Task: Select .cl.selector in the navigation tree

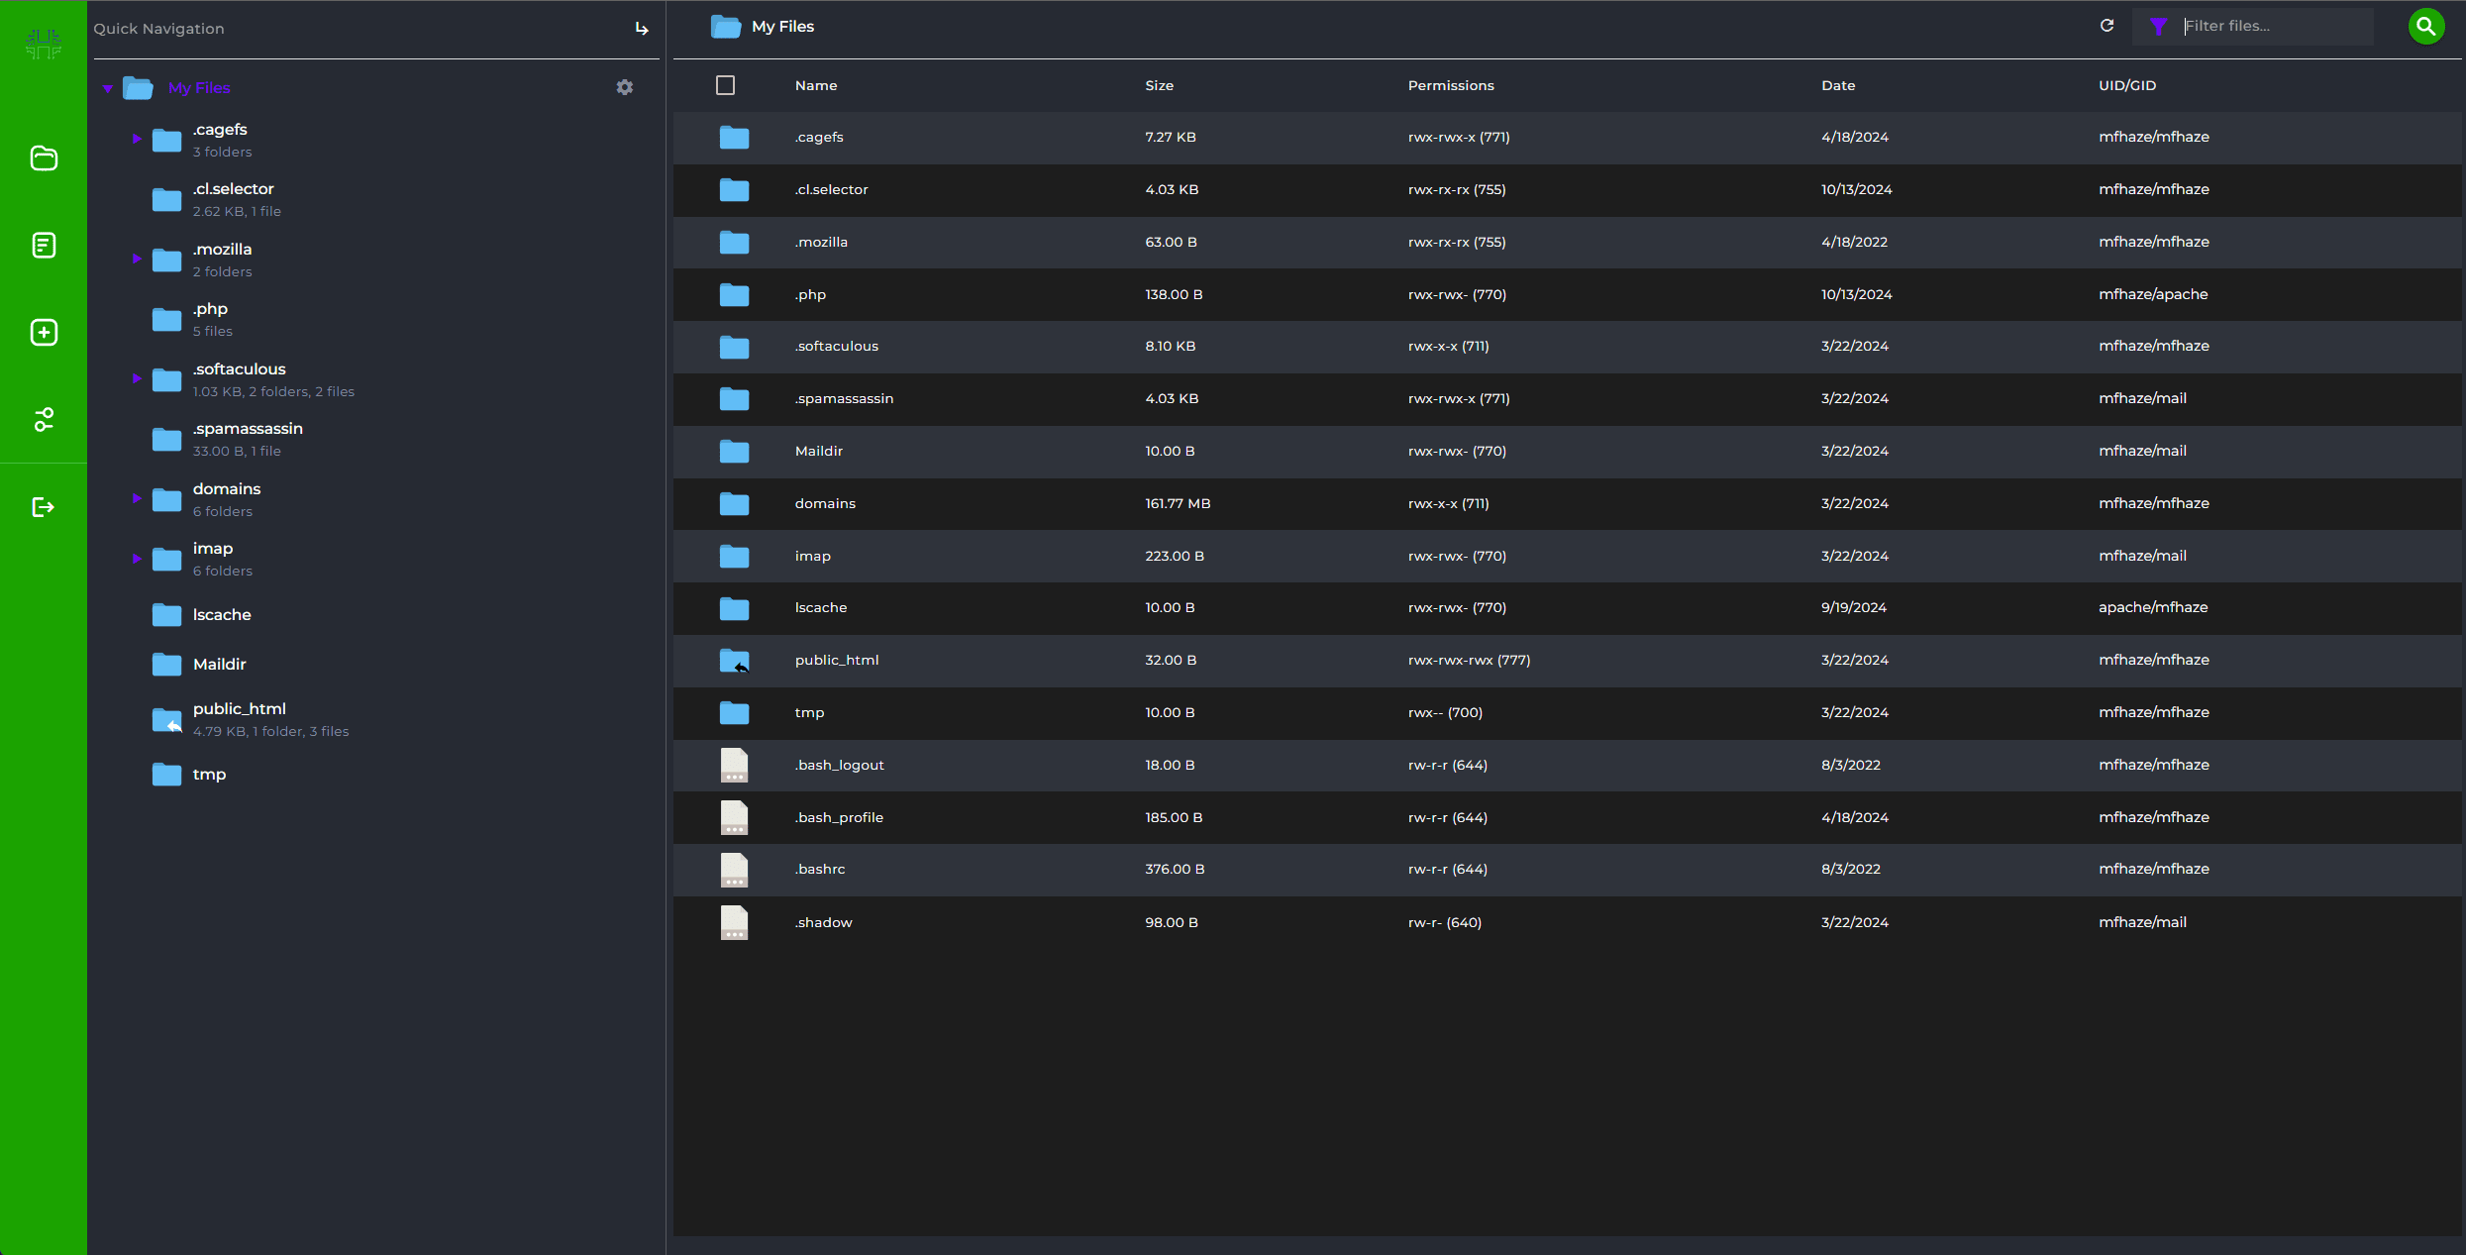Action: point(233,189)
